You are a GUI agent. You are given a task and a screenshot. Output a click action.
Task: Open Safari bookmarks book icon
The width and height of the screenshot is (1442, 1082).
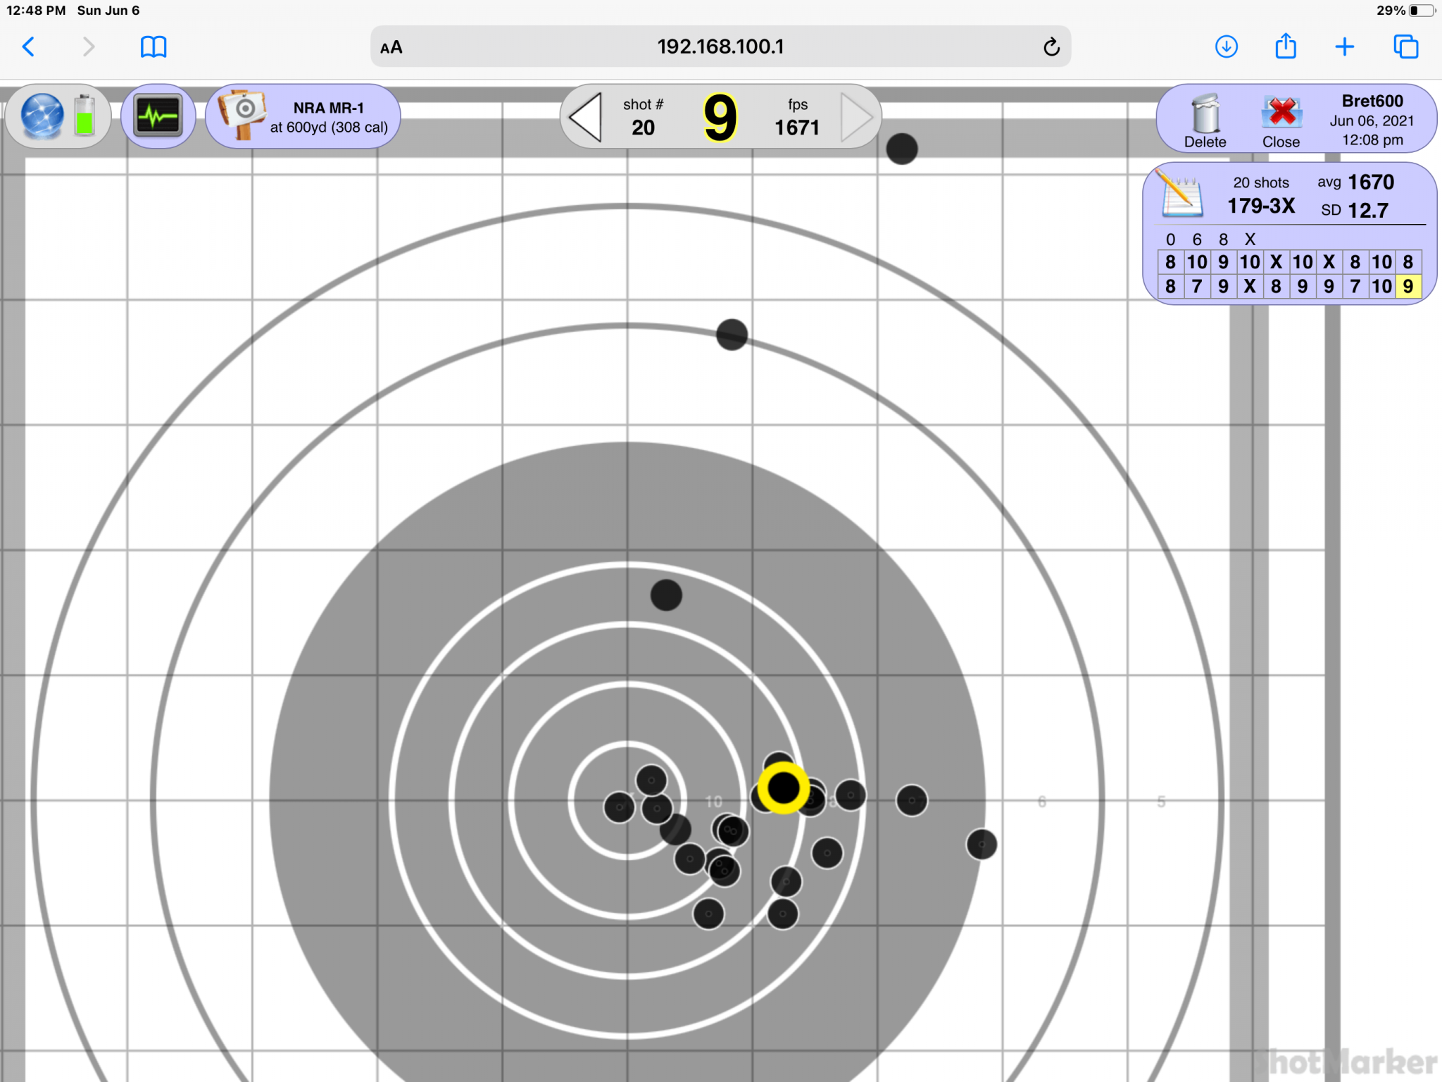(x=153, y=47)
